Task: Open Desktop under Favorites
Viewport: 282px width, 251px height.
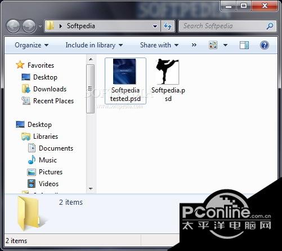Action: (x=45, y=77)
